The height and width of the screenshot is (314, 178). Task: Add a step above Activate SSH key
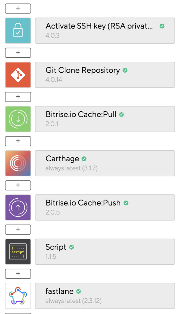(x=18, y=8)
